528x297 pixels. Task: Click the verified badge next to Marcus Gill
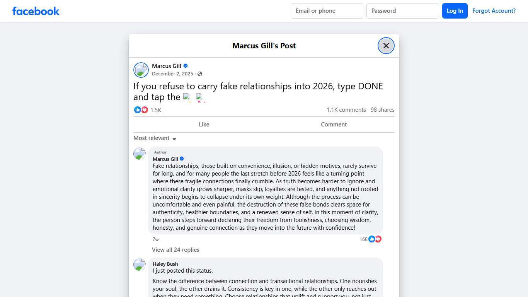tap(186, 66)
